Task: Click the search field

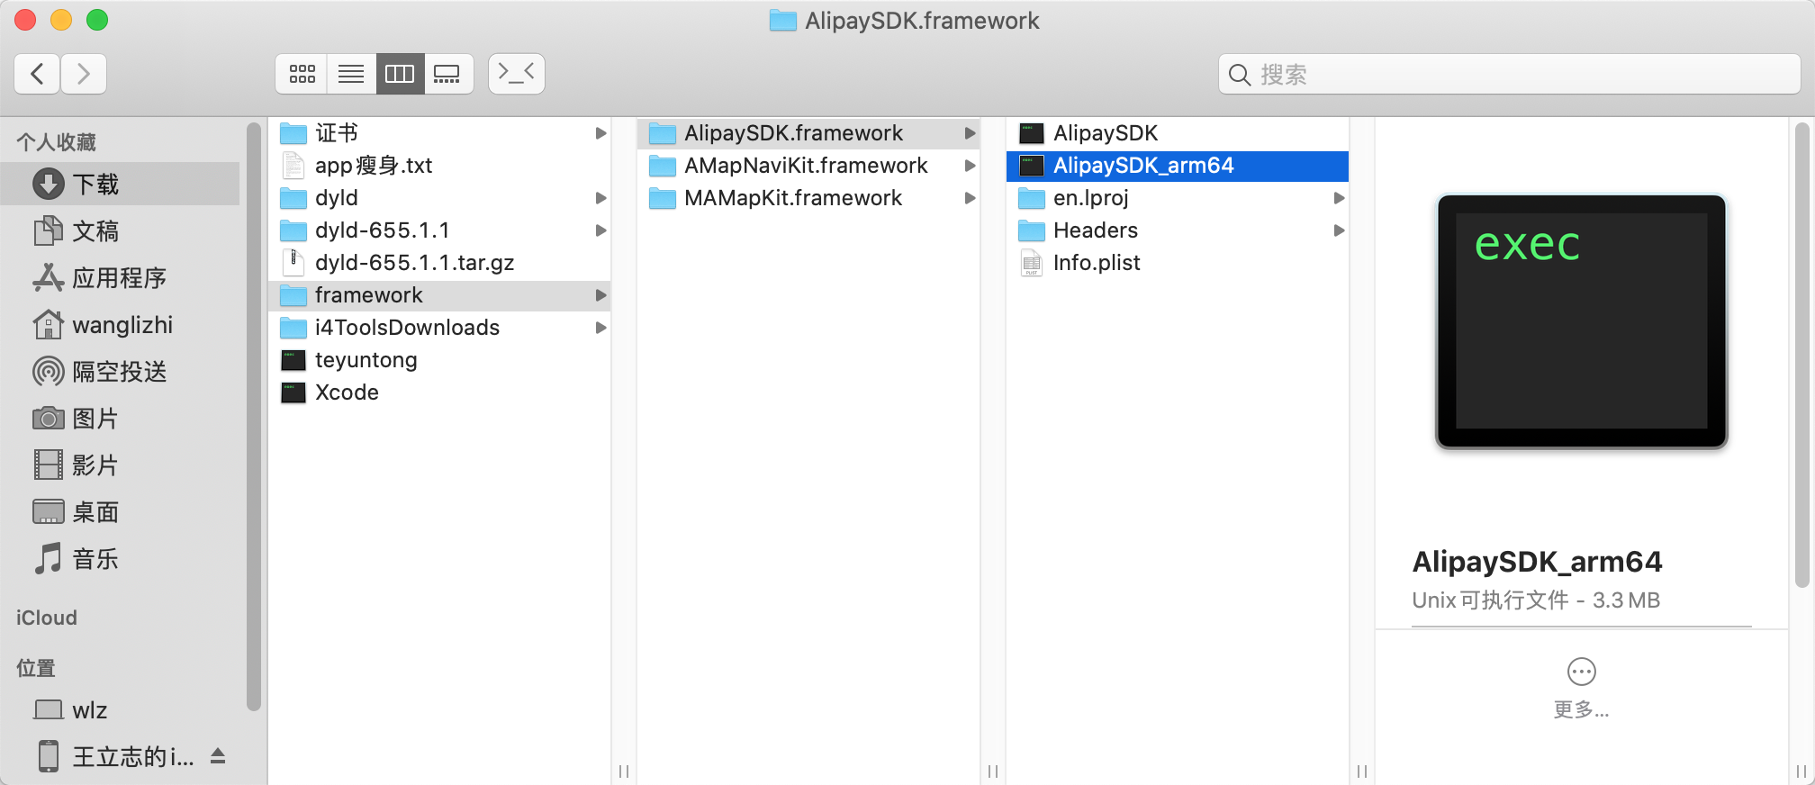Action: tap(1512, 74)
